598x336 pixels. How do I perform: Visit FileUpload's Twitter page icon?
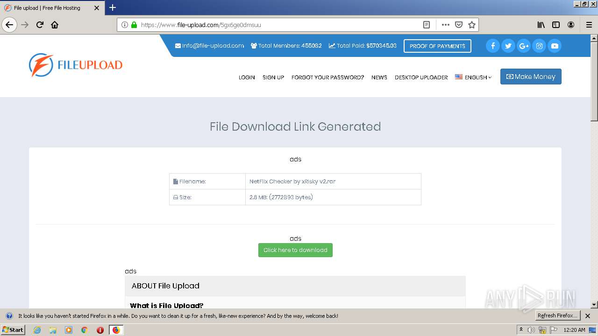tap(508, 46)
